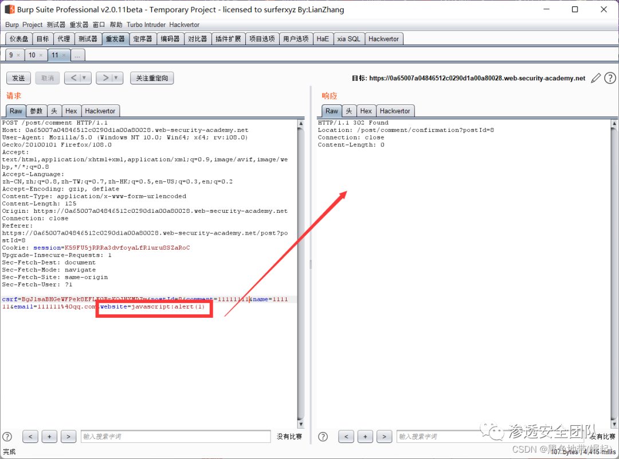Viewport: 619px width, 459px height.
Task: Click the 发送 send button
Action: pyautogui.click(x=18, y=78)
